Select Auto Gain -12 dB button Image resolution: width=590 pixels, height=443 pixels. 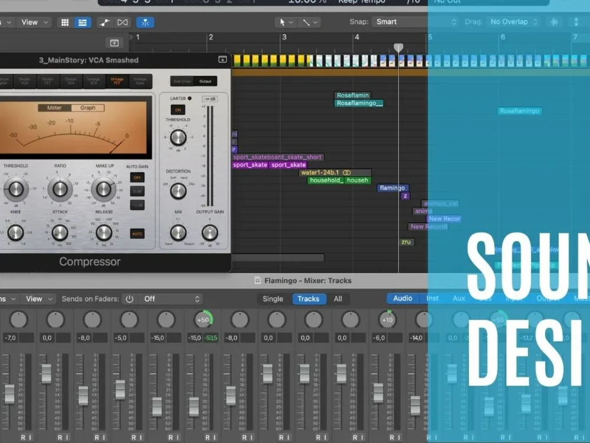137,205
